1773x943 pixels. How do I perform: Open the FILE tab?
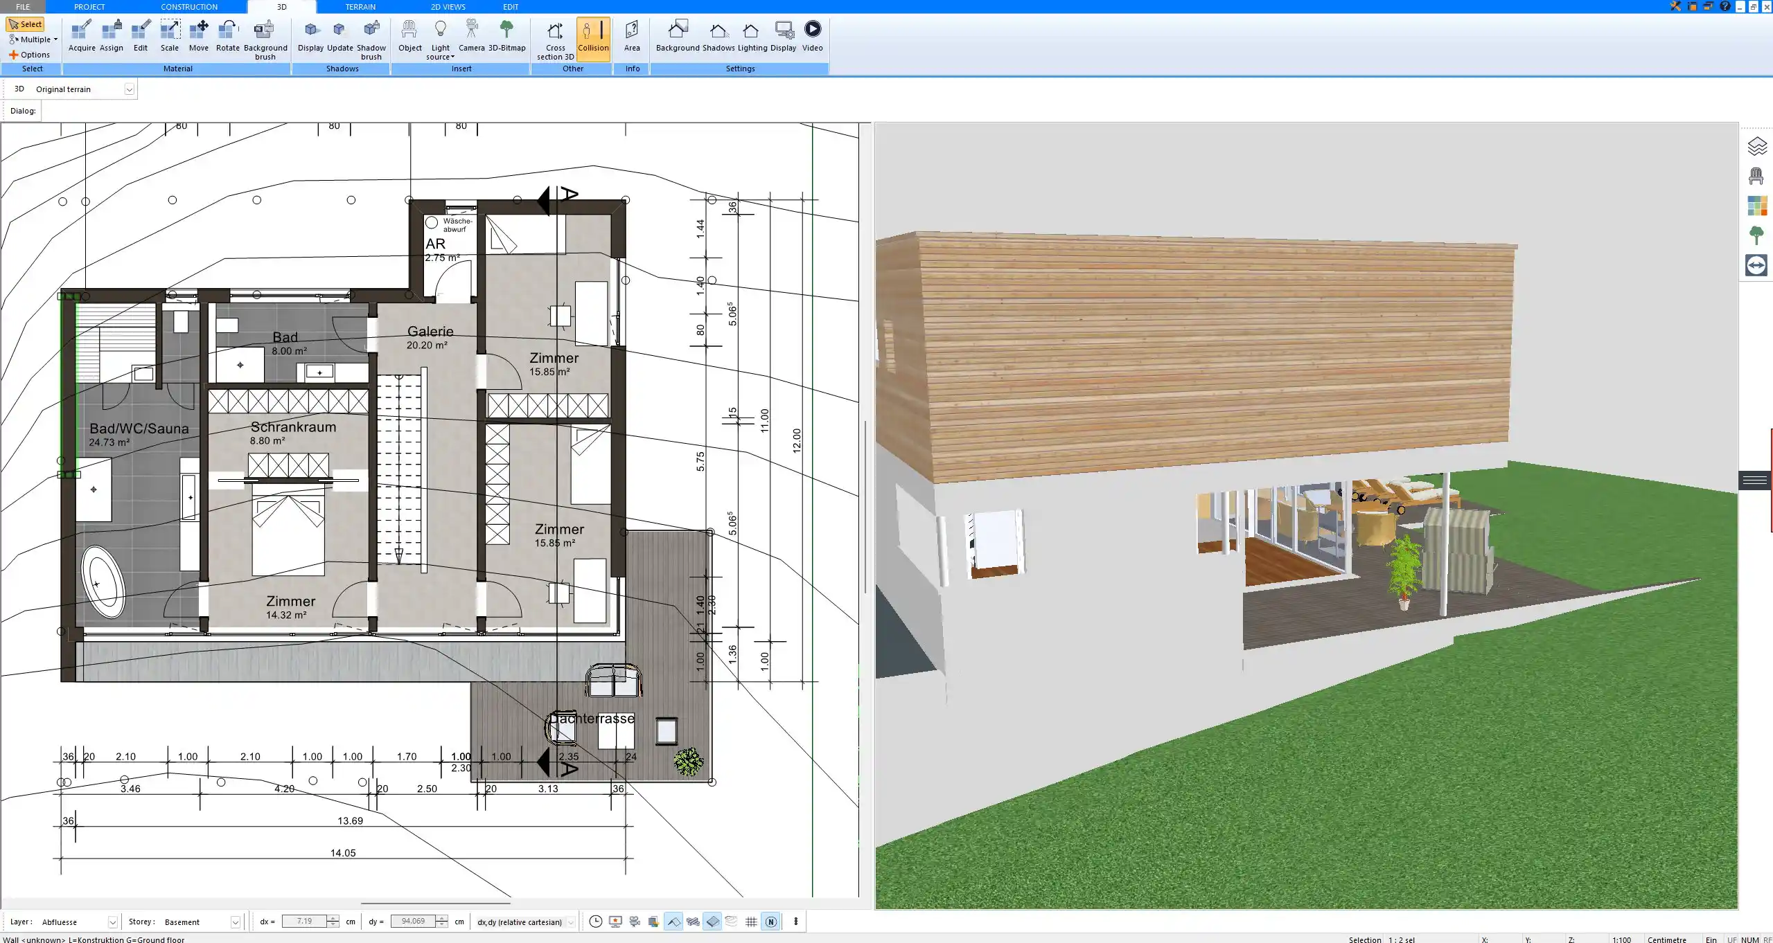(x=23, y=6)
